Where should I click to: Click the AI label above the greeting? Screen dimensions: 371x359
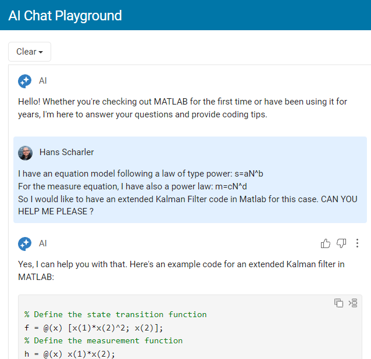pyautogui.click(x=43, y=81)
